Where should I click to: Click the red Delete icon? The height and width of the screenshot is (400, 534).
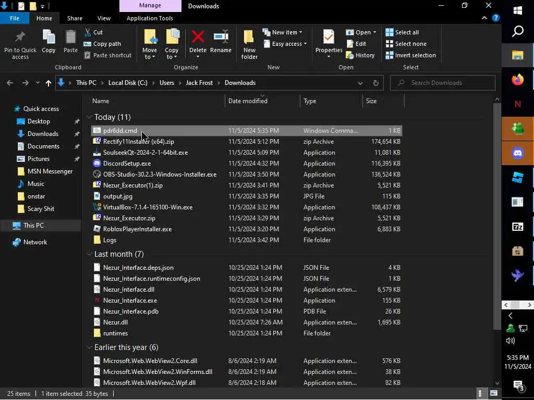click(198, 37)
